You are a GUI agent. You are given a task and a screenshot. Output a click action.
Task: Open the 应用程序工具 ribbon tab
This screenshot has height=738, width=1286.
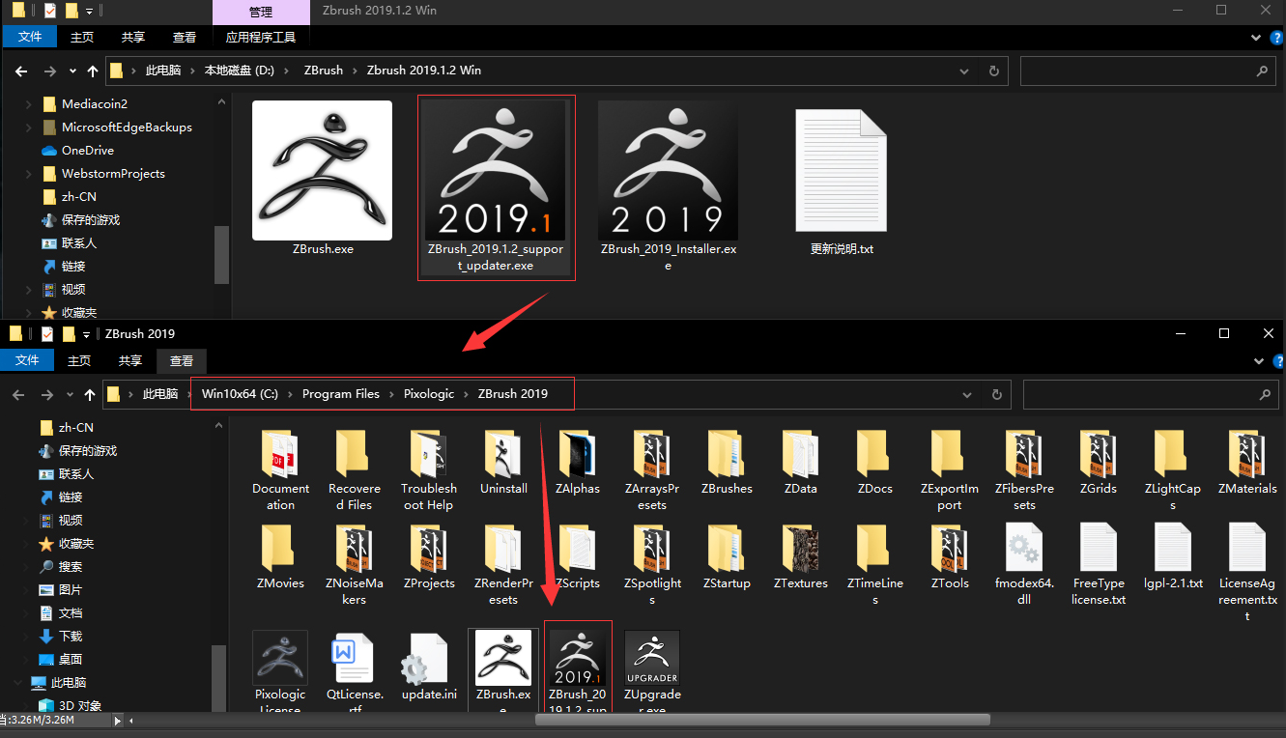click(x=261, y=38)
